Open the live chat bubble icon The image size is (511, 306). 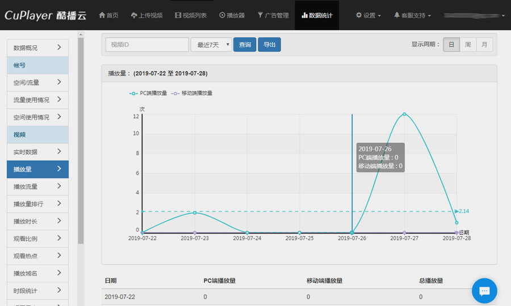(x=484, y=291)
